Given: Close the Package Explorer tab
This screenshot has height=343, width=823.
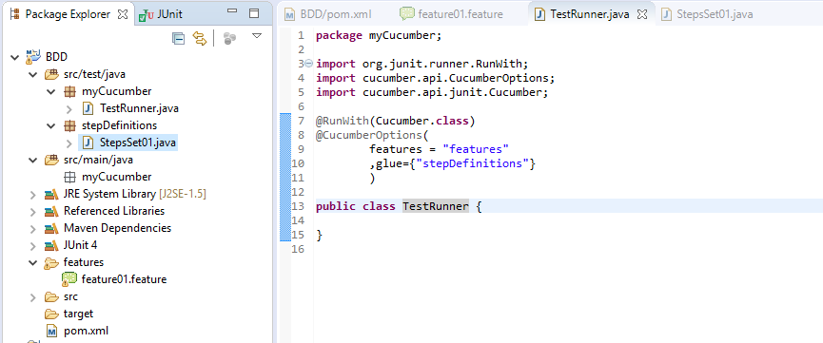Looking at the screenshot, I should tap(123, 14).
